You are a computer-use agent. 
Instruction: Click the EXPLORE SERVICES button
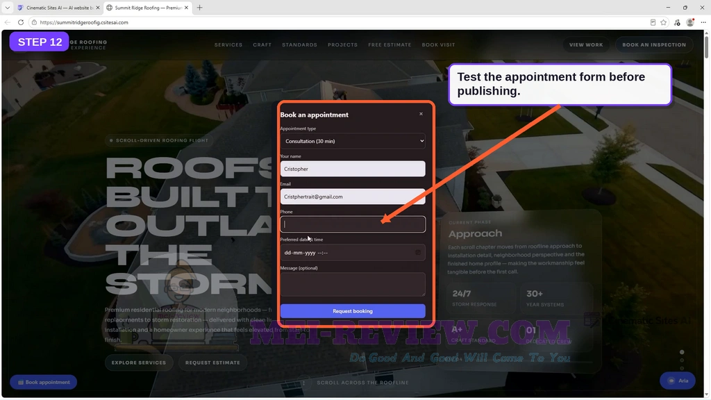pos(139,362)
